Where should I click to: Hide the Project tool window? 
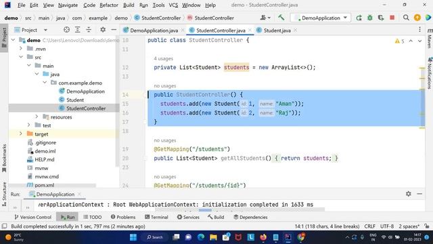[114, 30]
